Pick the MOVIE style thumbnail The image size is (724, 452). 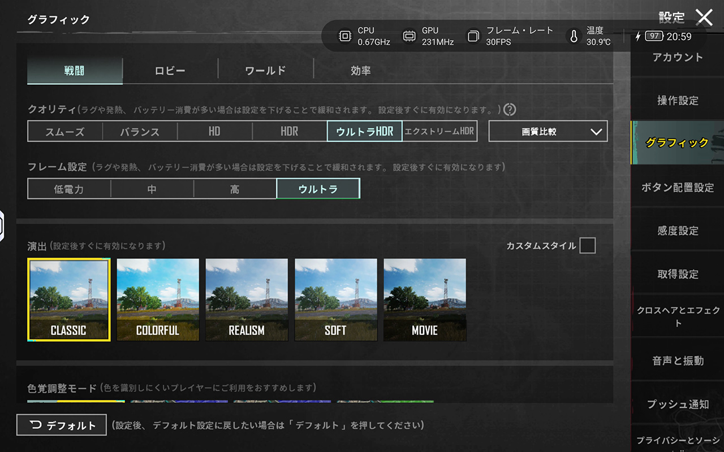pos(425,299)
